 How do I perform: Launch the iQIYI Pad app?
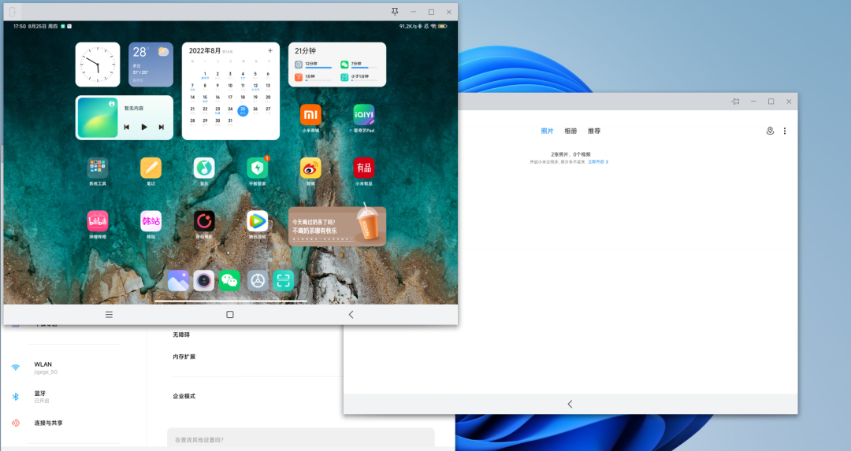[363, 115]
